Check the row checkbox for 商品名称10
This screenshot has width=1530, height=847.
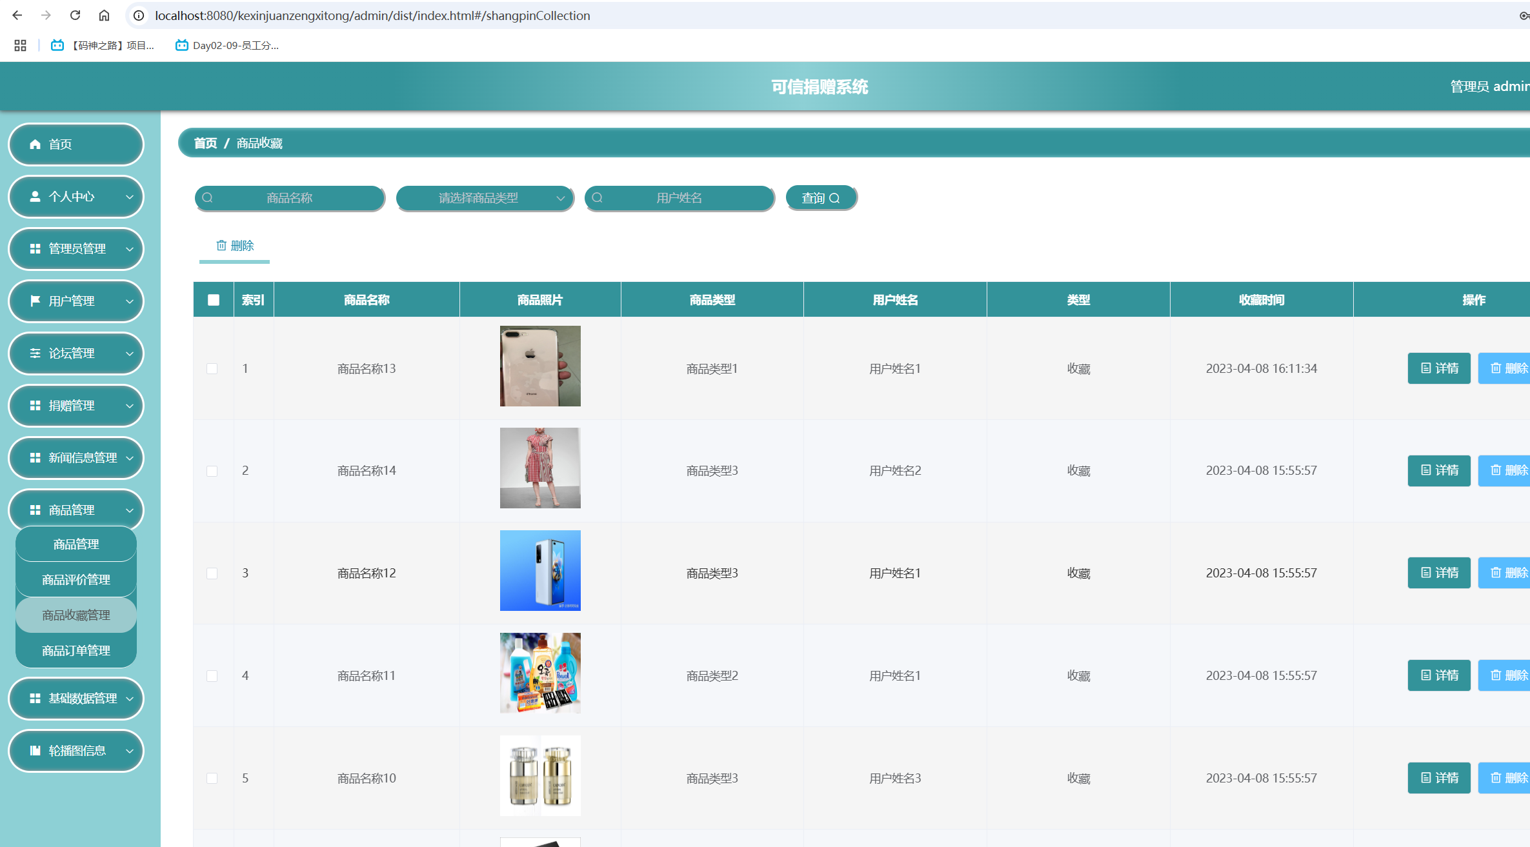[212, 779]
